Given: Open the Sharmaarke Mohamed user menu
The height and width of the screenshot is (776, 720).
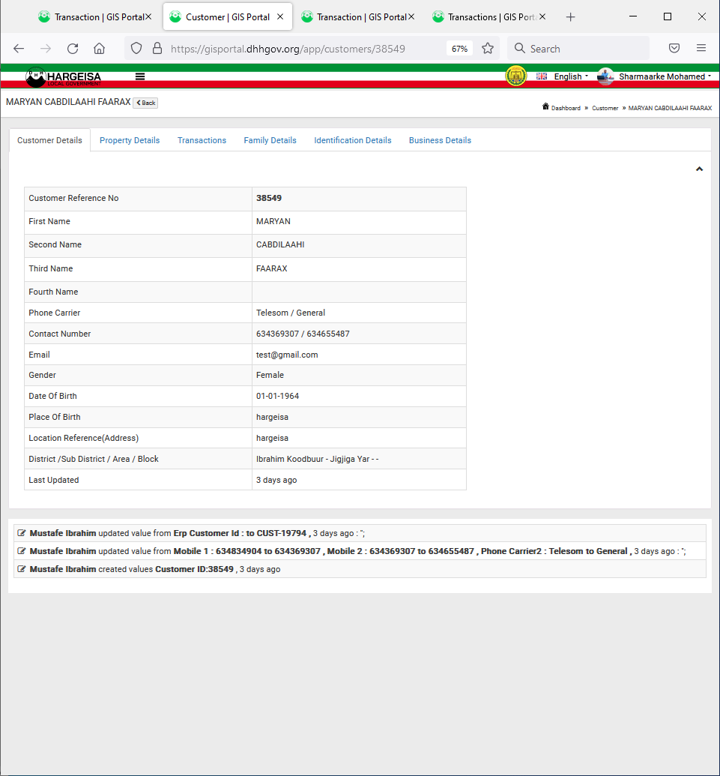Looking at the screenshot, I should pyautogui.click(x=655, y=76).
